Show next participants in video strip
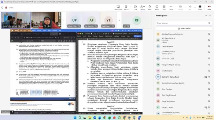214x120 pixels. [119, 20]
